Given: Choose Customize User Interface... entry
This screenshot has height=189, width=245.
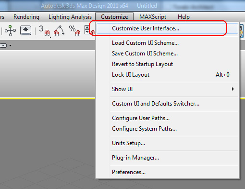Looking at the screenshot, I should tap(167, 28).
